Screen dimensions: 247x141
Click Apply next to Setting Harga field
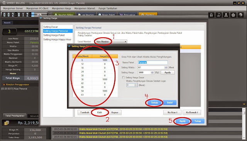pyautogui.click(x=167, y=72)
